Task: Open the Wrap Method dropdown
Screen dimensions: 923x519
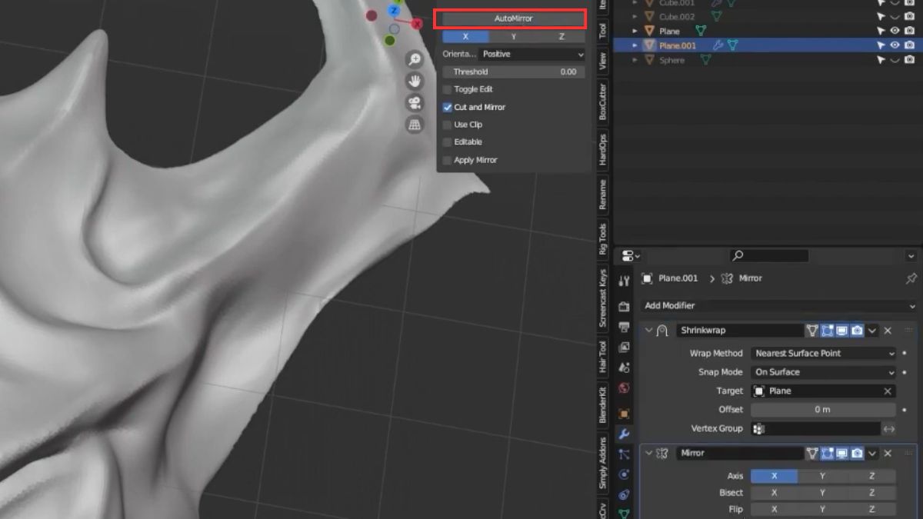Action: 823,354
